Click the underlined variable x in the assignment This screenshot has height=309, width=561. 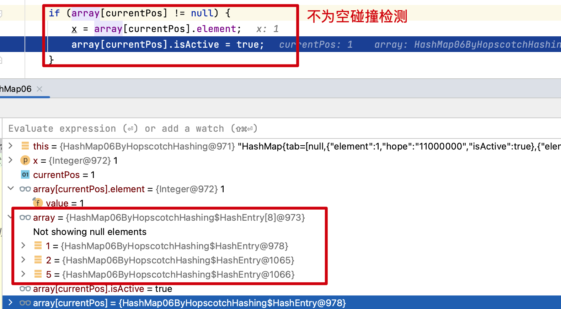pos(74,29)
